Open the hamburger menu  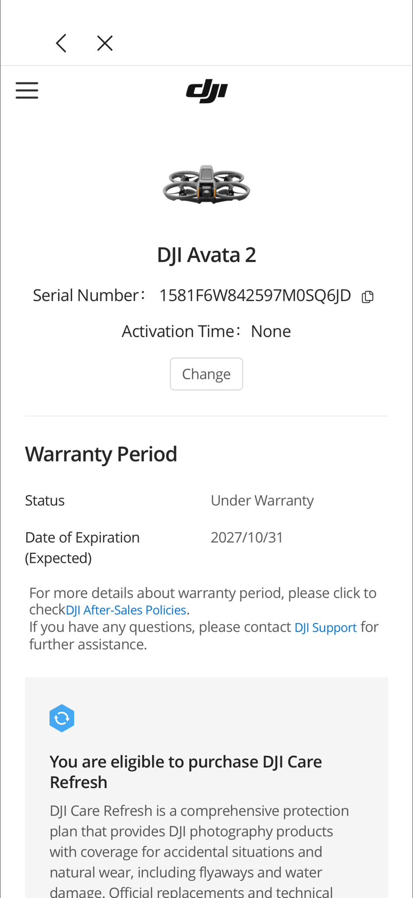27,90
